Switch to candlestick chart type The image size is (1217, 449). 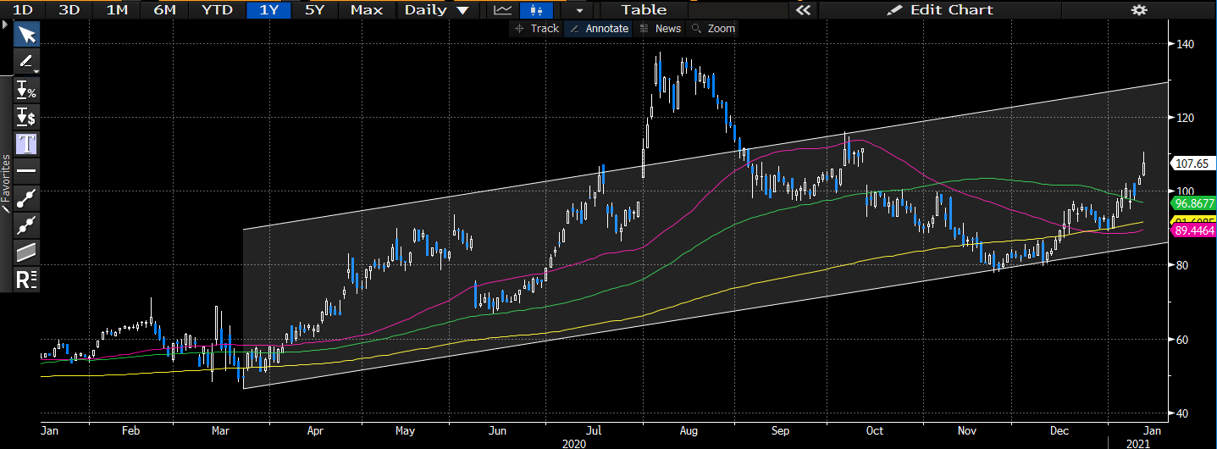(534, 10)
